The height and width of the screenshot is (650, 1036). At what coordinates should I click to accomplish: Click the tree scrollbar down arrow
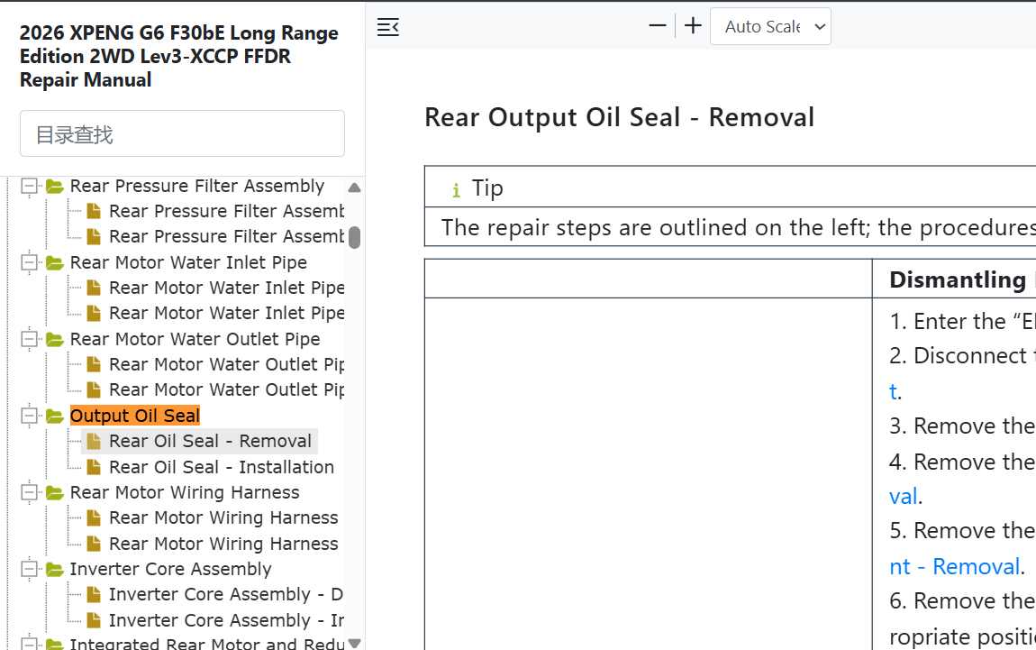point(354,643)
